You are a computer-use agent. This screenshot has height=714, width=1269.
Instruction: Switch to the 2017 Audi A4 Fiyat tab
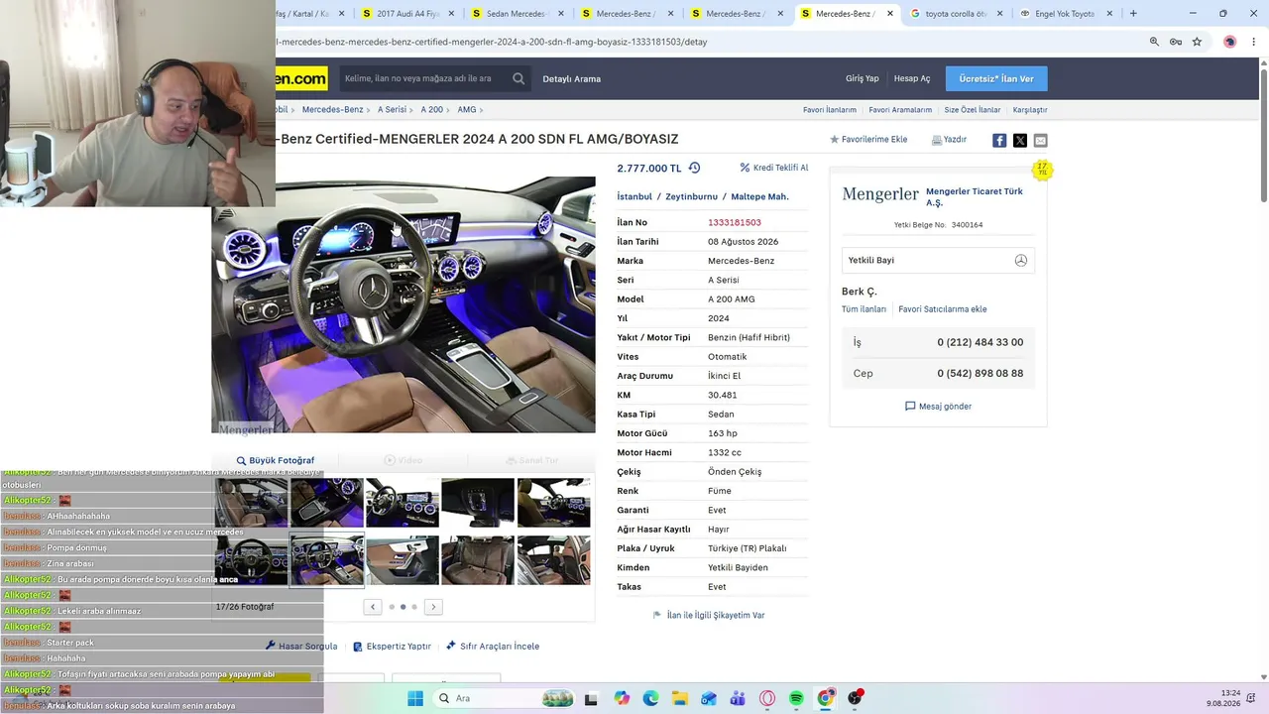point(409,14)
